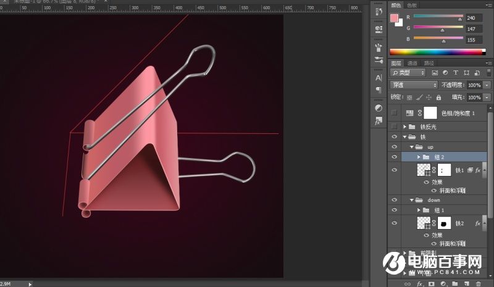Expand the 铁反光 group triangle

tap(405, 127)
